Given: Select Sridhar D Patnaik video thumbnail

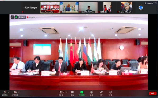Looking at the screenshot, I should tap(126, 8).
